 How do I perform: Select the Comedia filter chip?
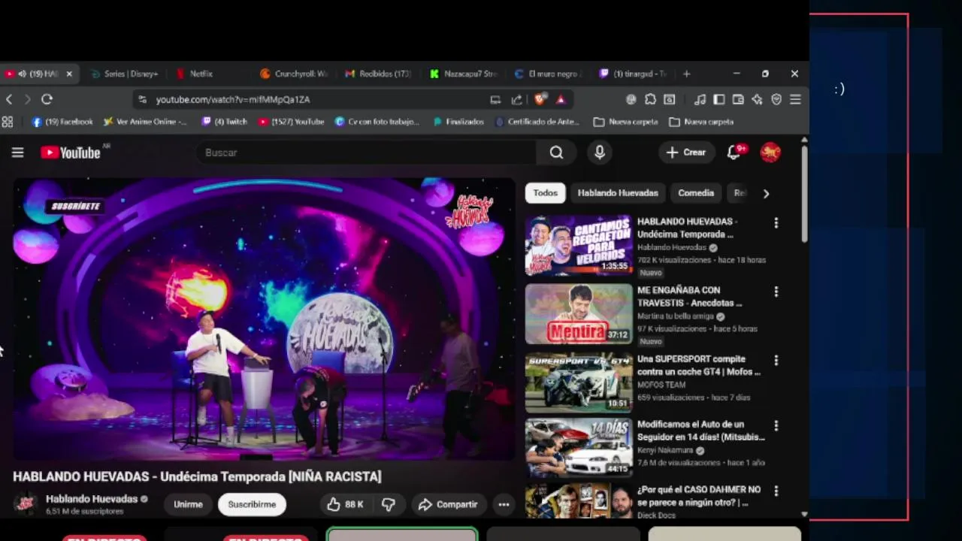696,193
